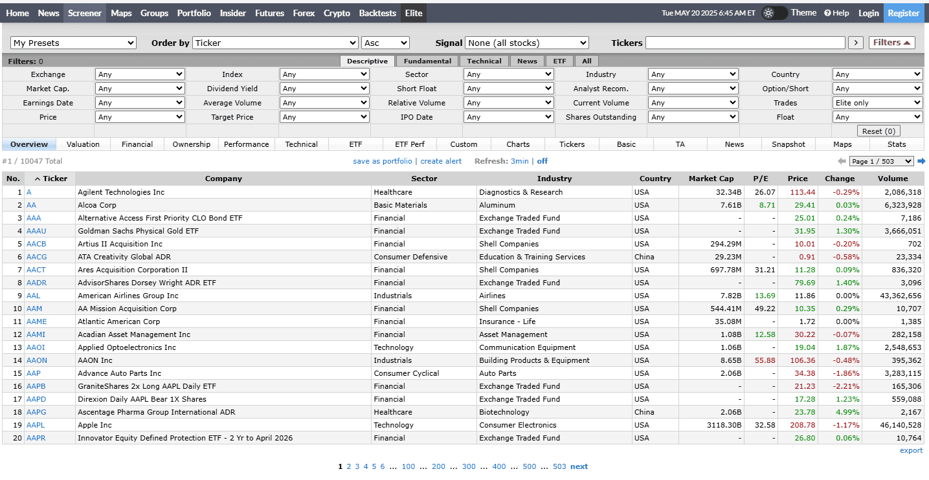The height and width of the screenshot is (480, 929).
Task: Open the Backtests menu item
Action: point(377,13)
